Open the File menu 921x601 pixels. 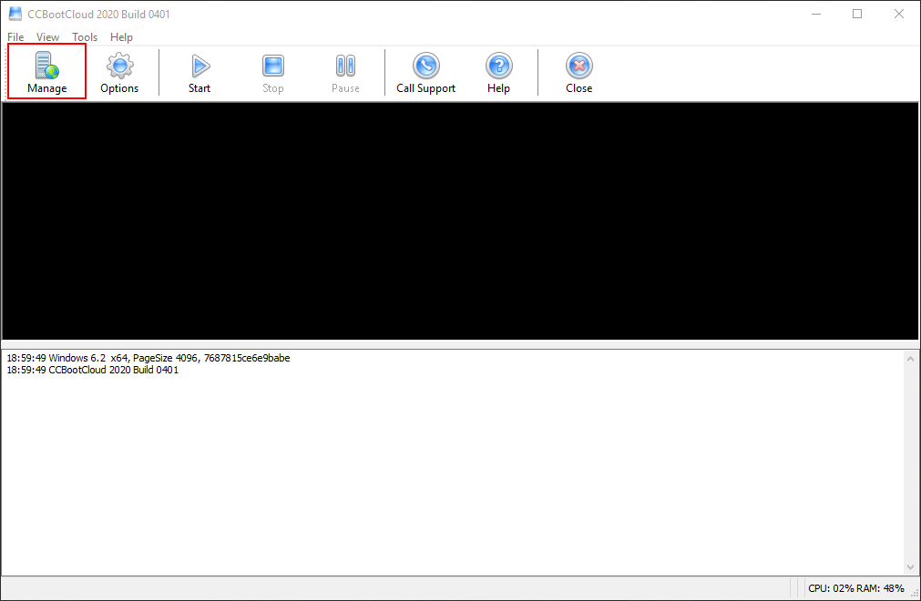[15, 37]
